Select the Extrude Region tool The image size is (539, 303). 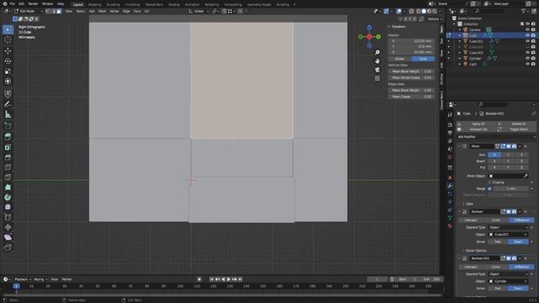pyautogui.click(x=8, y=136)
